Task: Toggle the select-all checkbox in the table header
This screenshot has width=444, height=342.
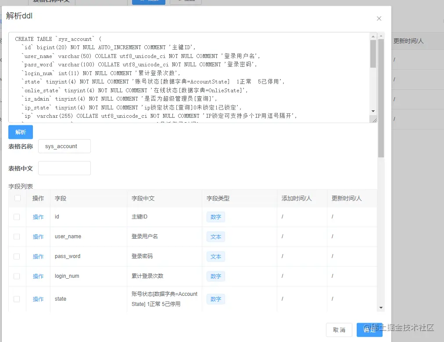Action: (x=17, y=198)
